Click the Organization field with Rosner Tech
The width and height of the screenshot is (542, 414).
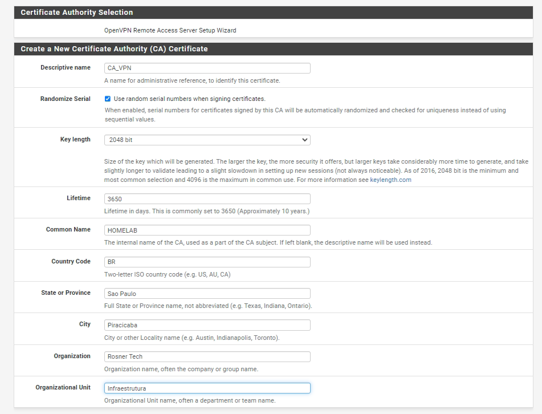[207, 356]
